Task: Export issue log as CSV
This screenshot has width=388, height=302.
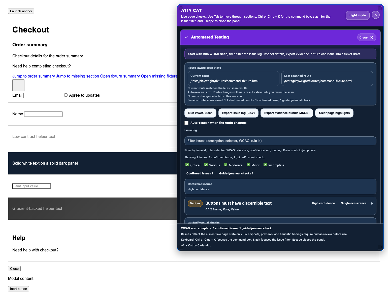Action: 238,113
